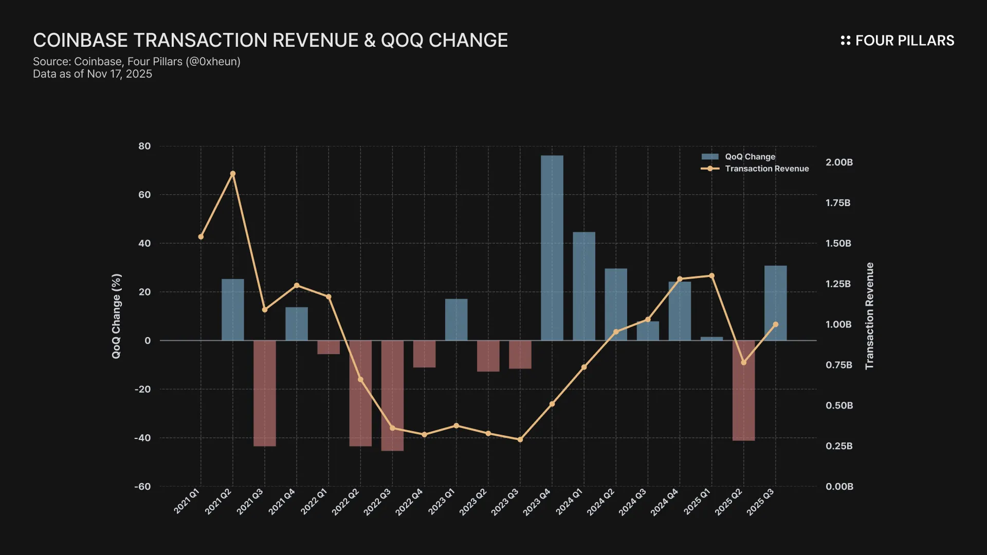Click the QoQ Change legend color swatch
This screenshot has width=987, height=555.
710,157
